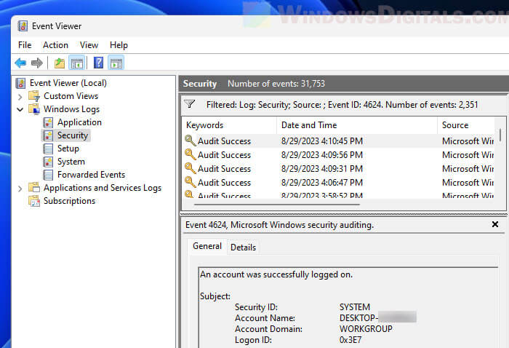Close the Event 4624 preview pane

pos(495,224)
